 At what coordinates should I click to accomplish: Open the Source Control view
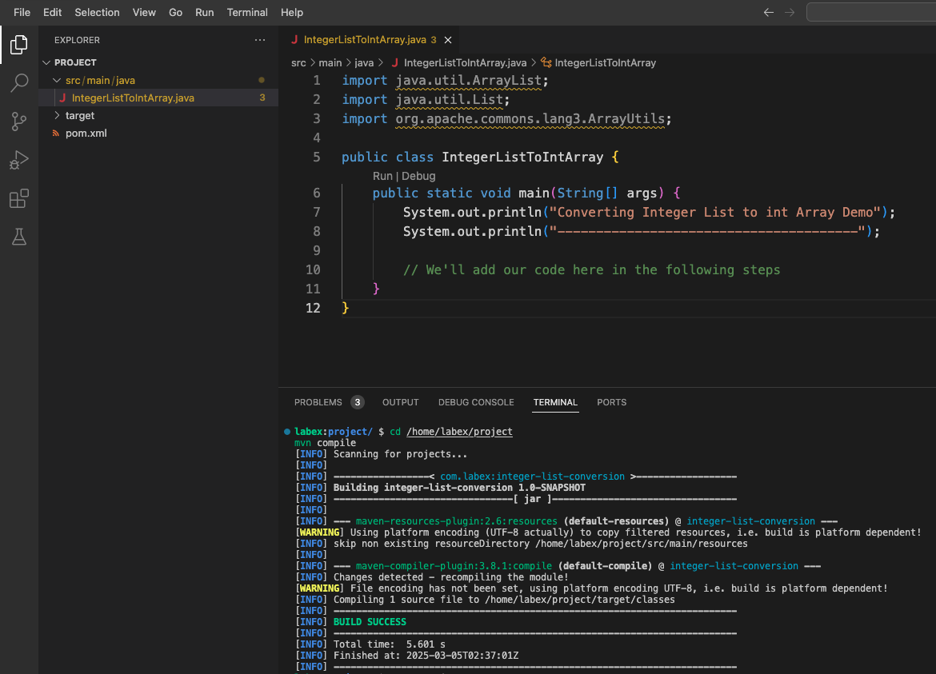[x=19, y=122]
